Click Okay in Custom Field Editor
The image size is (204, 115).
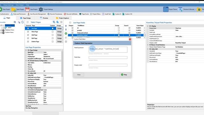tap(125, 75)
